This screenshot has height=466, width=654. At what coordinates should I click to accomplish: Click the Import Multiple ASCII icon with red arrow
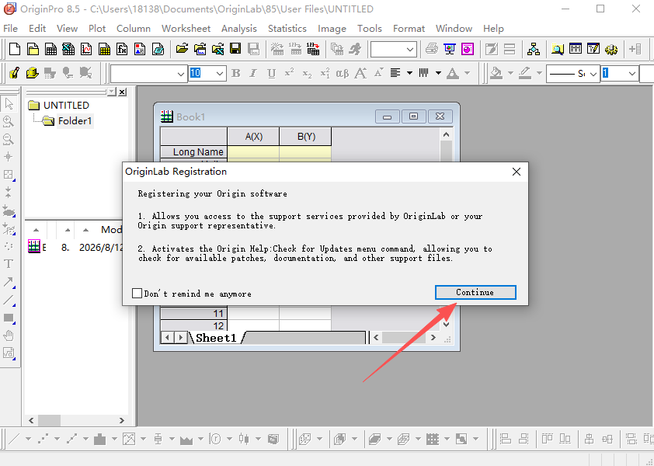313,49
